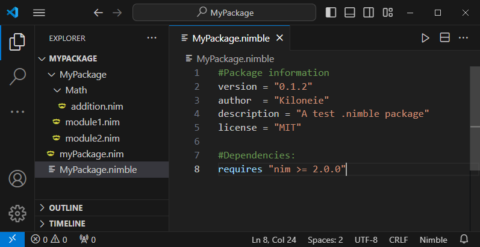The image size is (480, 247).
Task: Open editor More Actions ellipsis
Action: [x=464, y=38]
